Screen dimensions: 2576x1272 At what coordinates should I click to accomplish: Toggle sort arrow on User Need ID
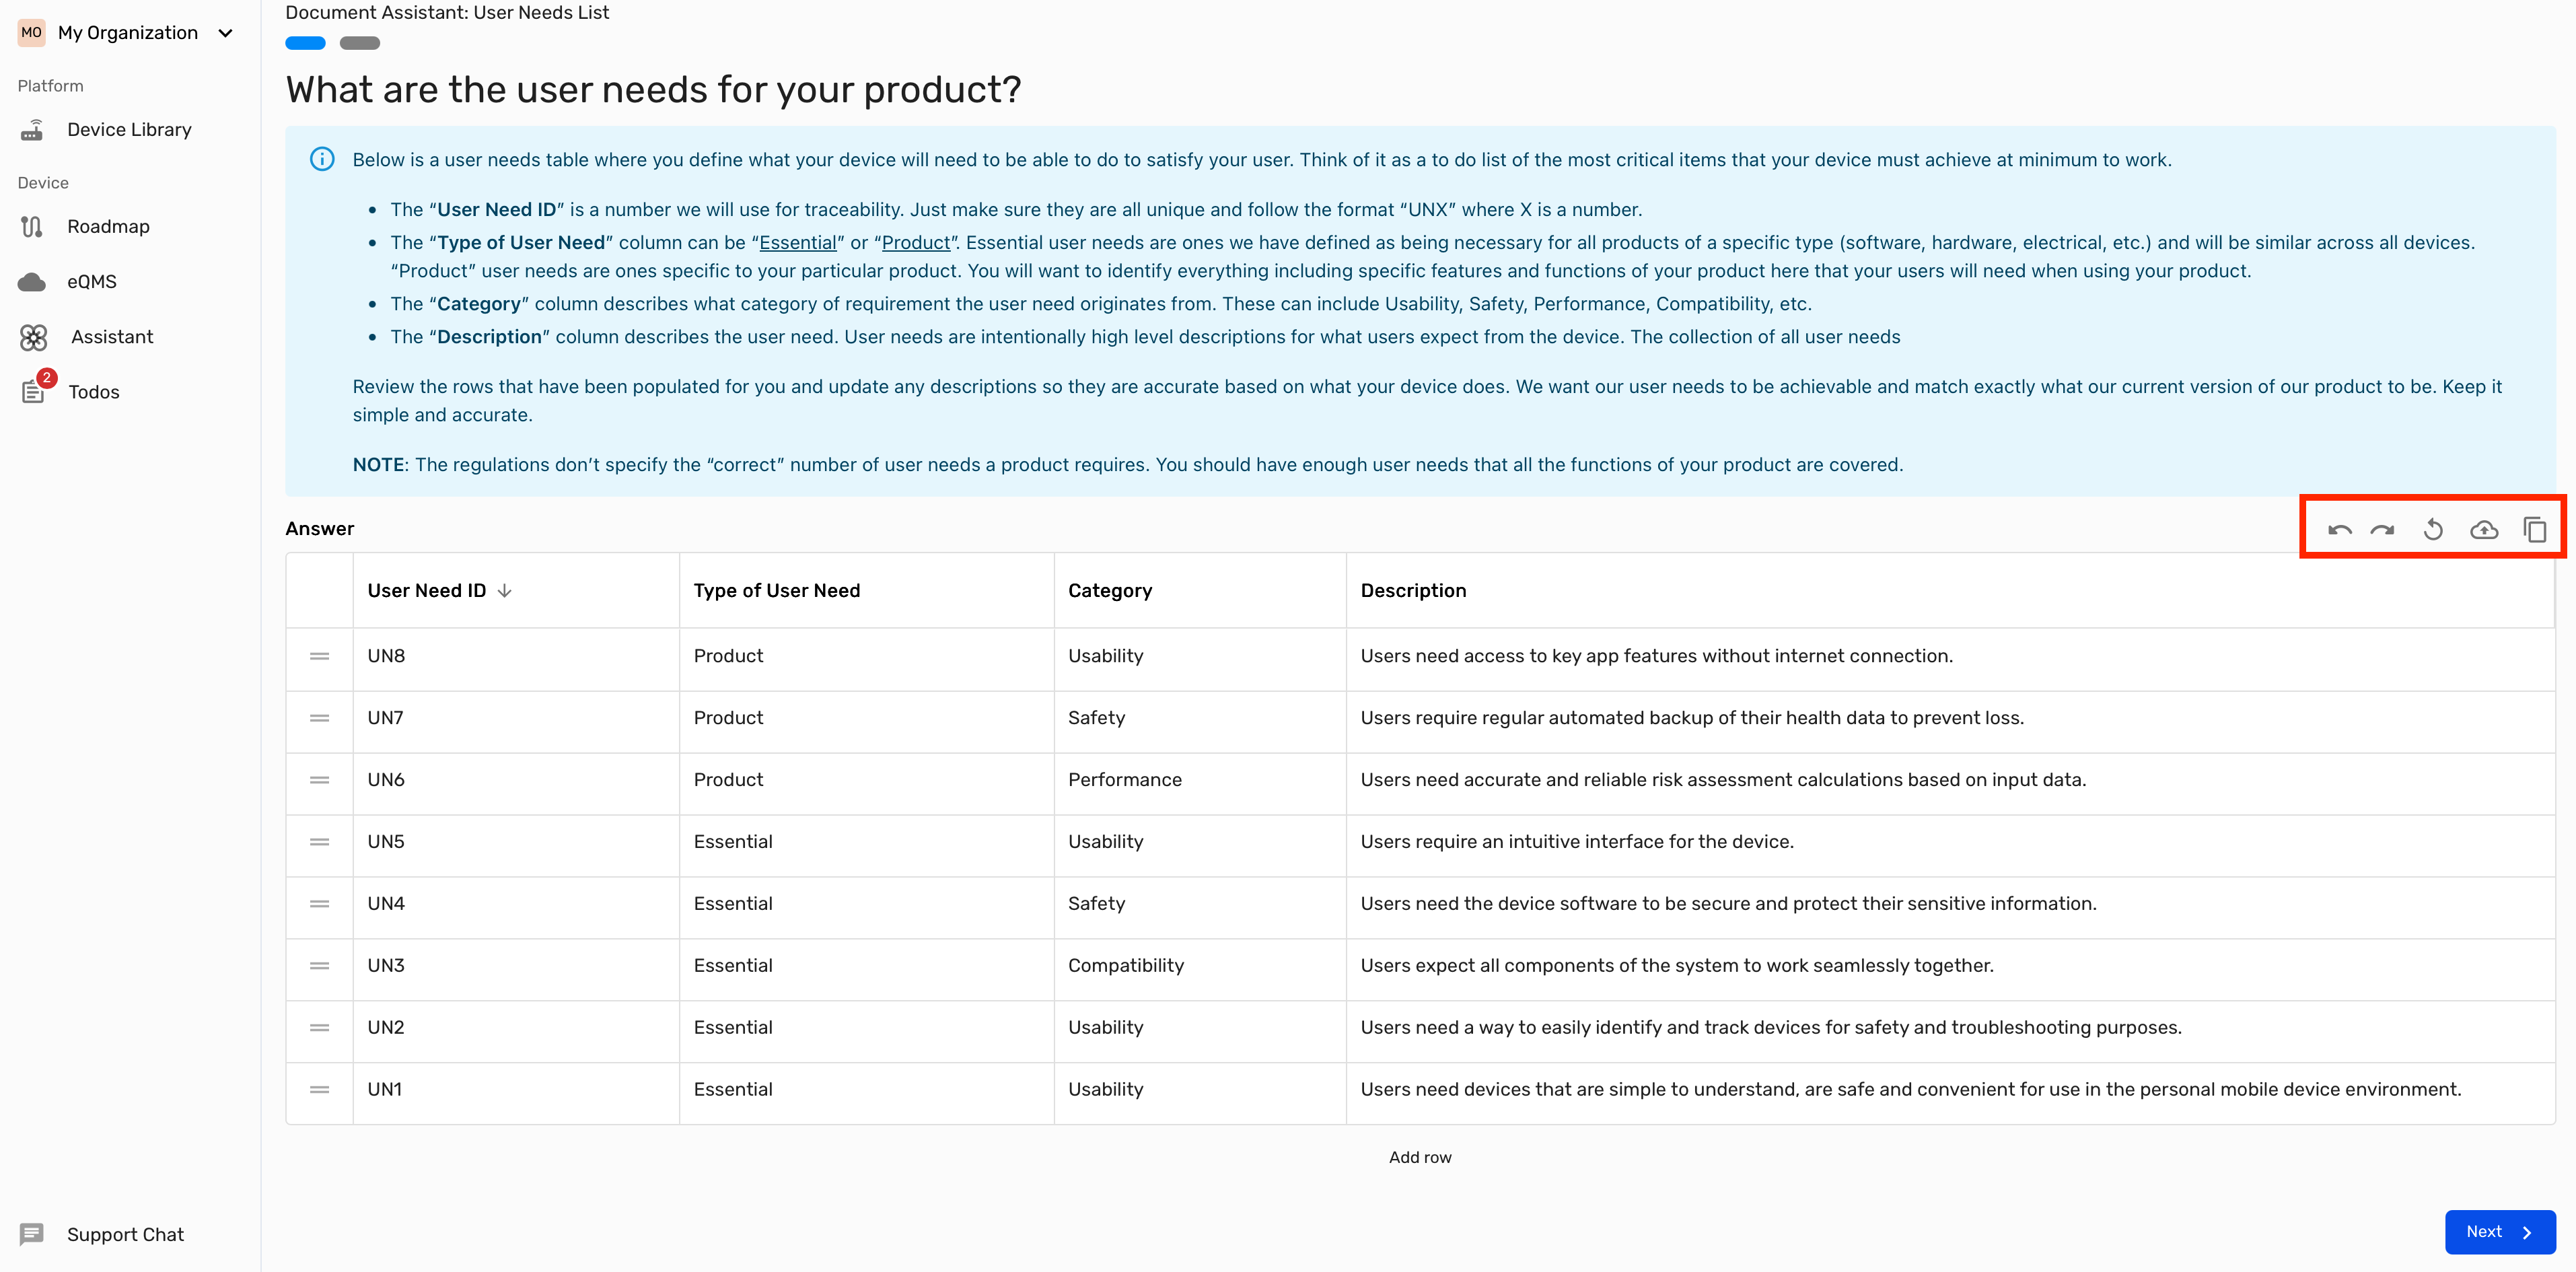(505, 591)
